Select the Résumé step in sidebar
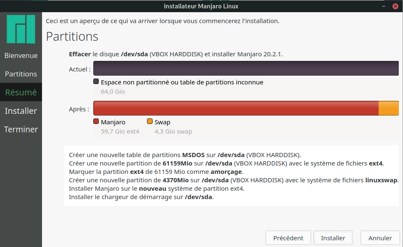Image resolution: width=403 pixels, height=247 pixels. coord(21,92)
